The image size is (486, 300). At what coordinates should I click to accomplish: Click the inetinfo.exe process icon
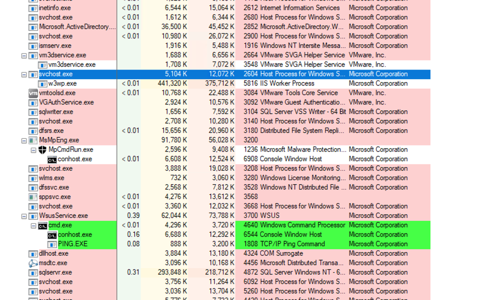click(x=33, y=8)
